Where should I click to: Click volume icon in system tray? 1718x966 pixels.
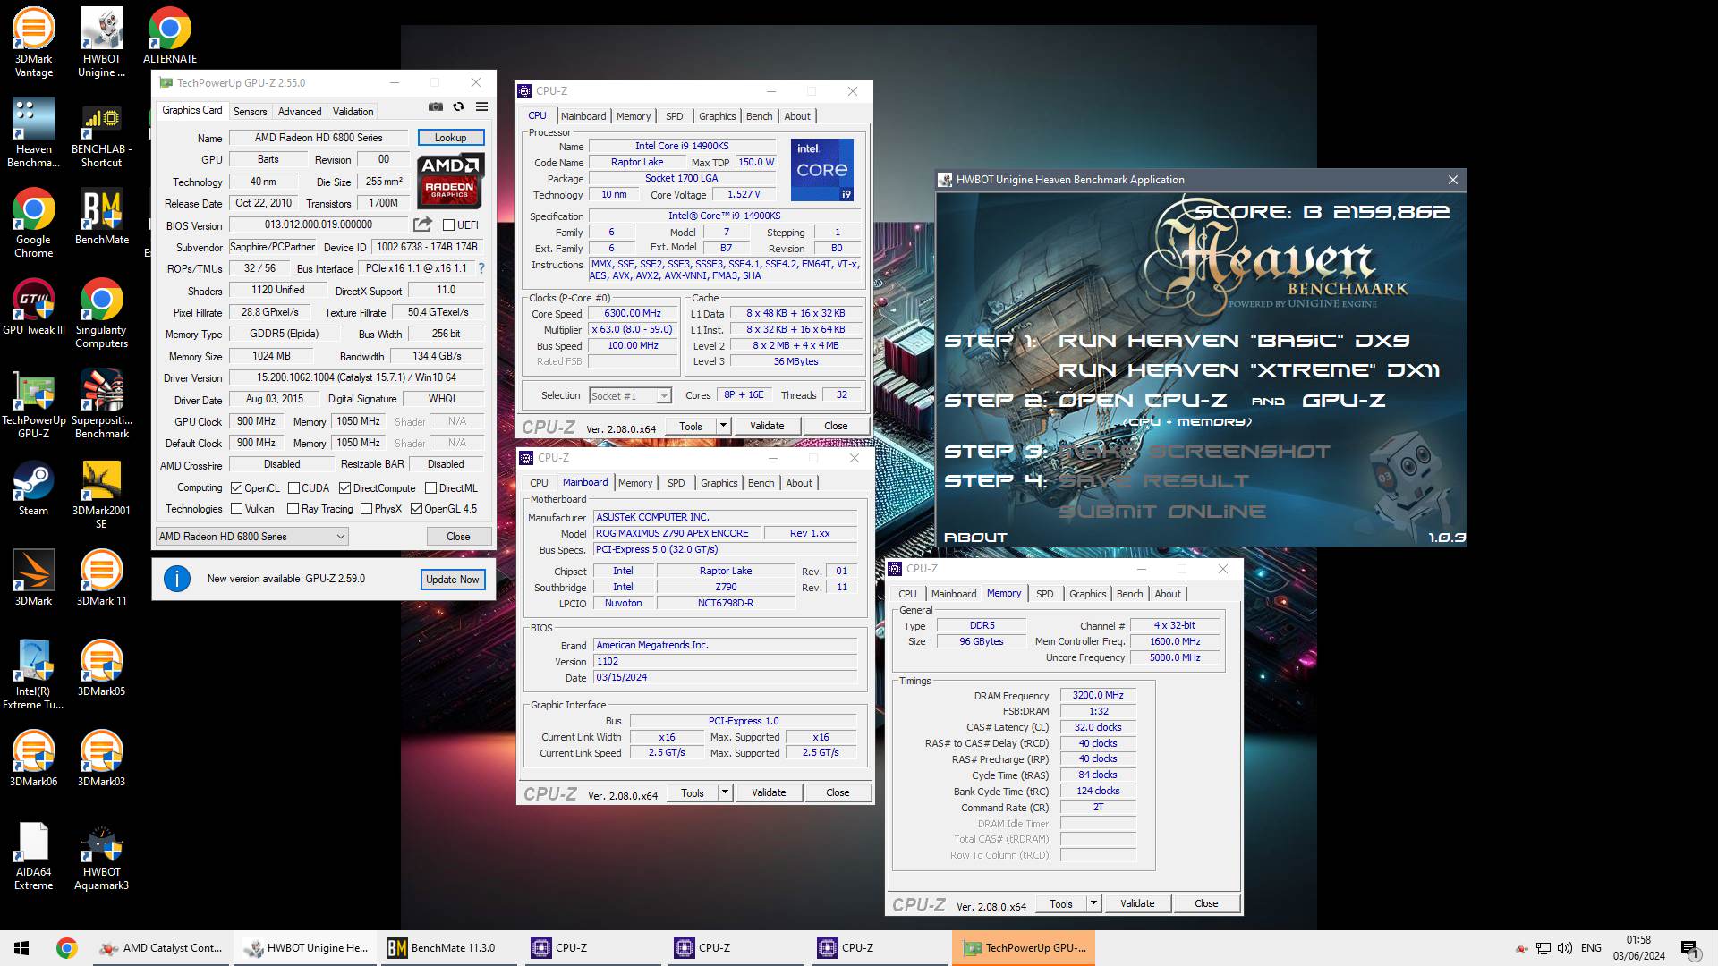(1564, 948)
